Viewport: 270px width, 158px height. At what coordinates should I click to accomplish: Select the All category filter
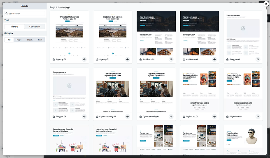[x=9, y=40]
